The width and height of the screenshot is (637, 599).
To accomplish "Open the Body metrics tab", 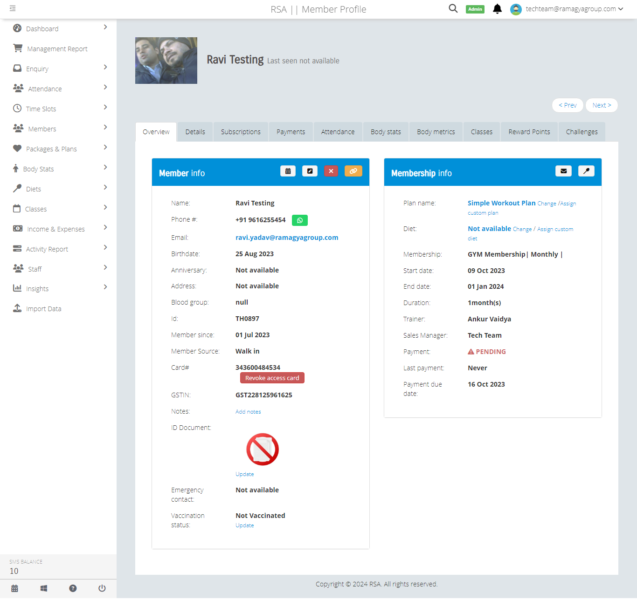I will tap(436, 132).
